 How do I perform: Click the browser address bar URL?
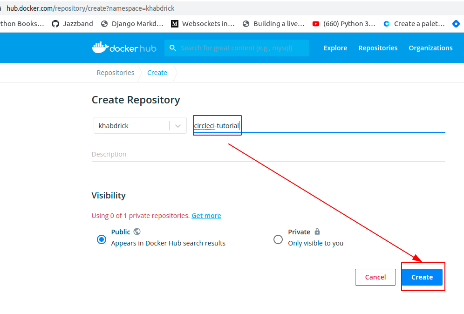tap(90, 8)
